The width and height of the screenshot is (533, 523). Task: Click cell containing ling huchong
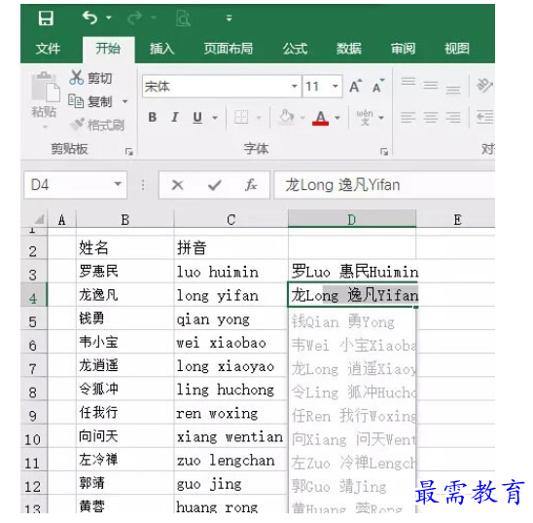(x=231, y=390)
